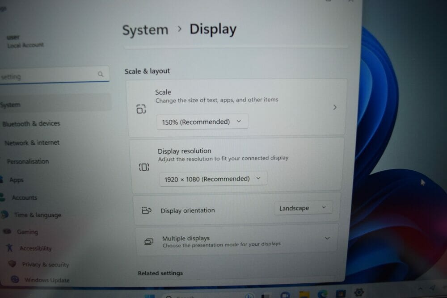447x298 pixels.
Task: Click the Display page title
Action: pos(213,29)
